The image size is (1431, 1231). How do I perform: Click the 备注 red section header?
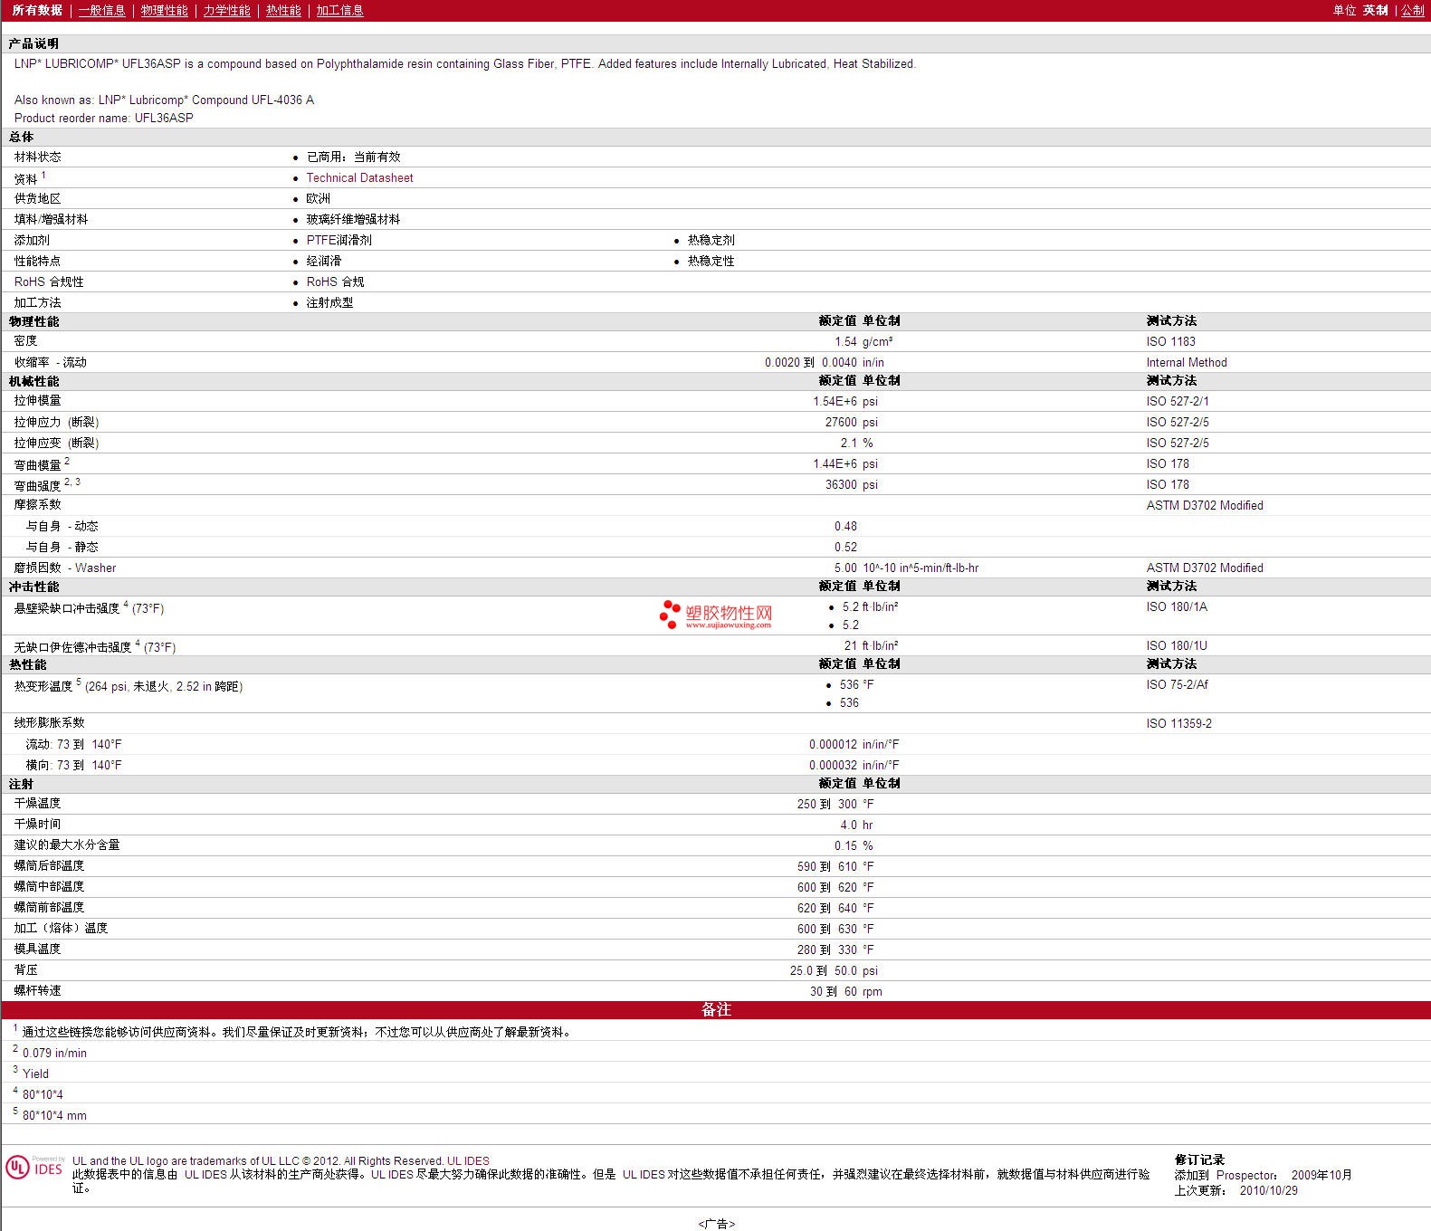[x=716, y=1009]
